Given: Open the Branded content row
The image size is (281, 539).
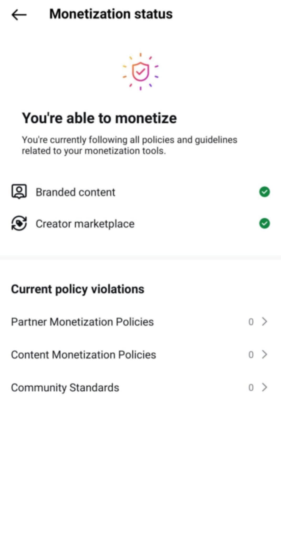Looking at the screenshot, I should (x=140, y=192).
